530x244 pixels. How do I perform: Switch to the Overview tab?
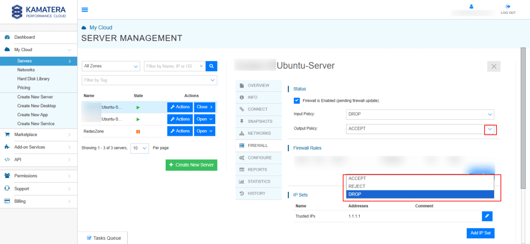(258, 86)
